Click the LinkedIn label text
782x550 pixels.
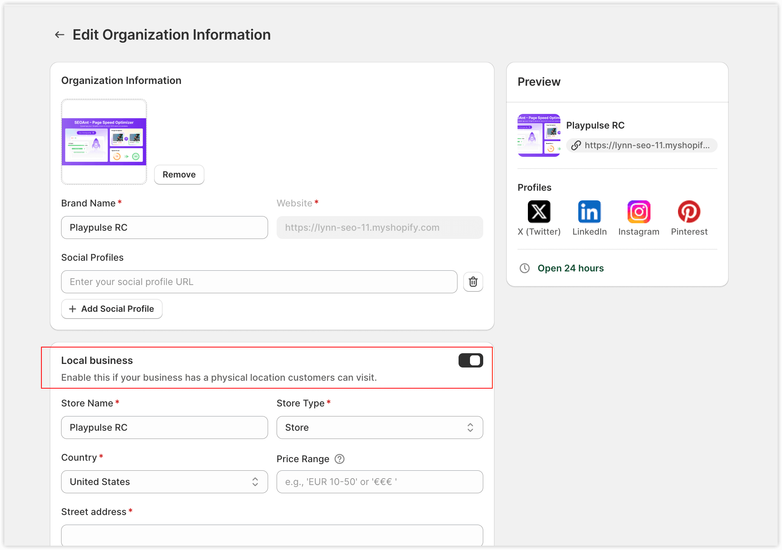tap(589, 232)
